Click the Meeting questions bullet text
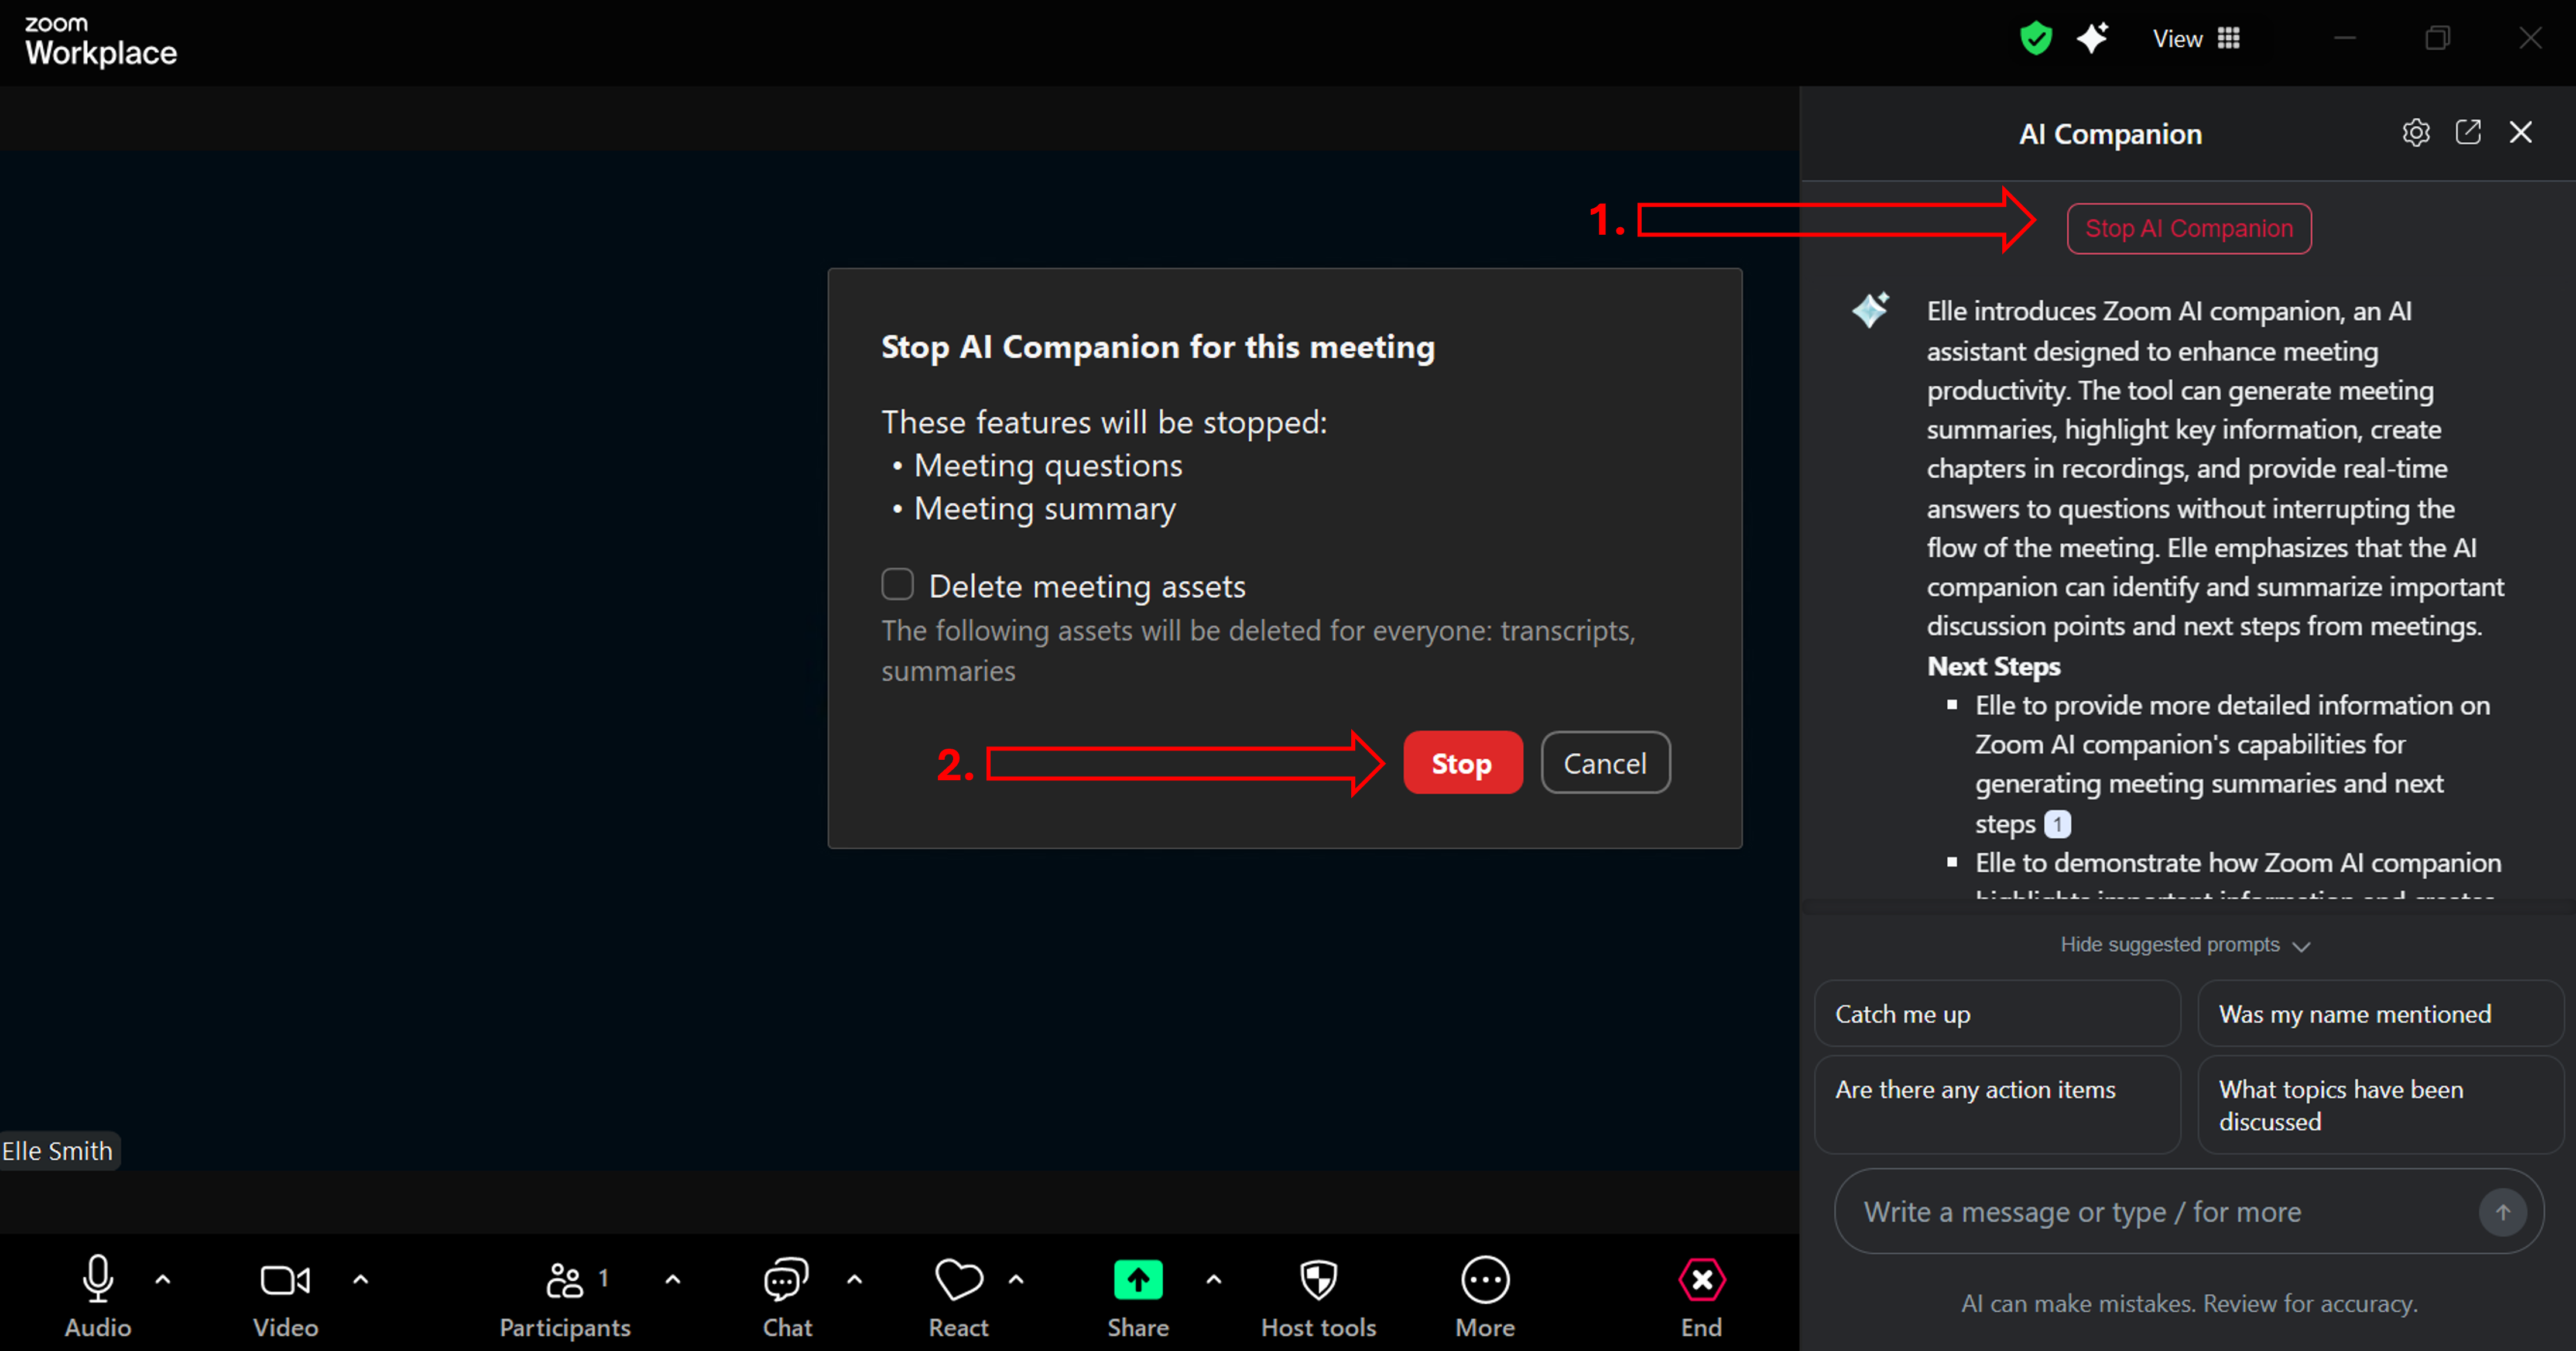 point(1048,466)
